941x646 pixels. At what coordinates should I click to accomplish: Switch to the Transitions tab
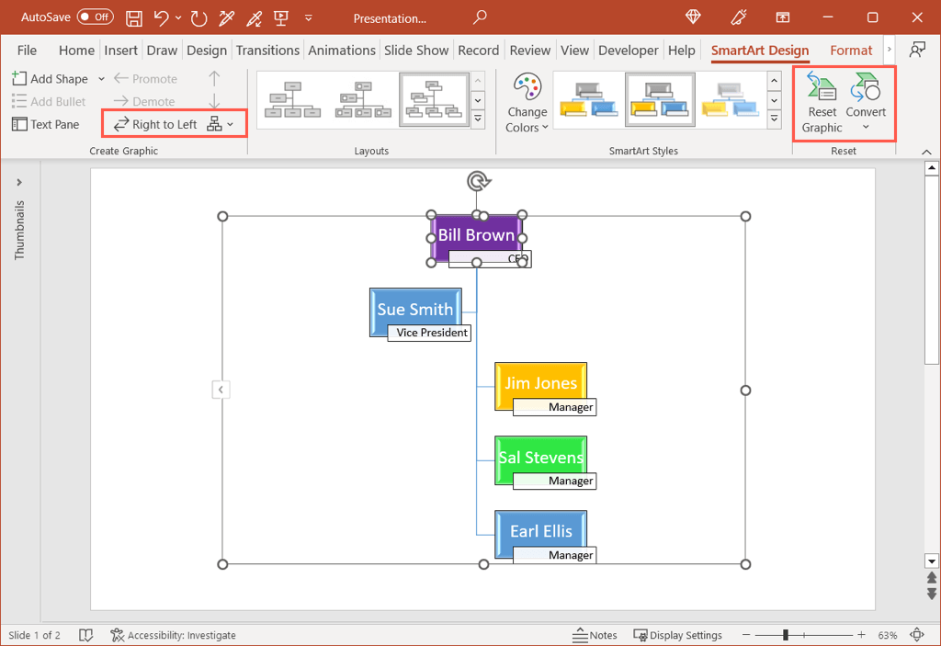coord(267,51)
